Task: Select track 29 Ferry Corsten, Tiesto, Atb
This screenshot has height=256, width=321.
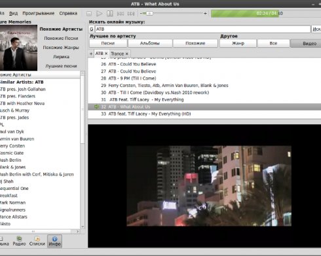Action: pyautogui.click(x=204, y=86)
